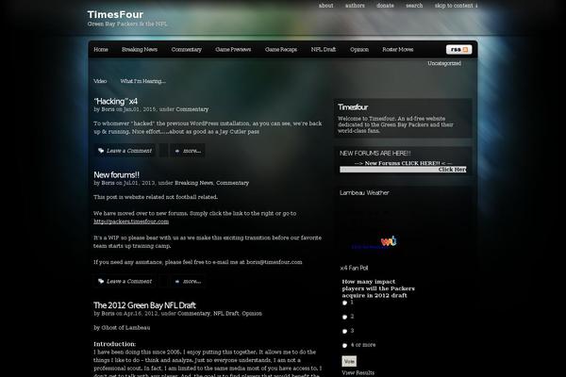This screenshot has height=377, width=566.
Task: Submit the poll with Vote button
Action: 349,361
